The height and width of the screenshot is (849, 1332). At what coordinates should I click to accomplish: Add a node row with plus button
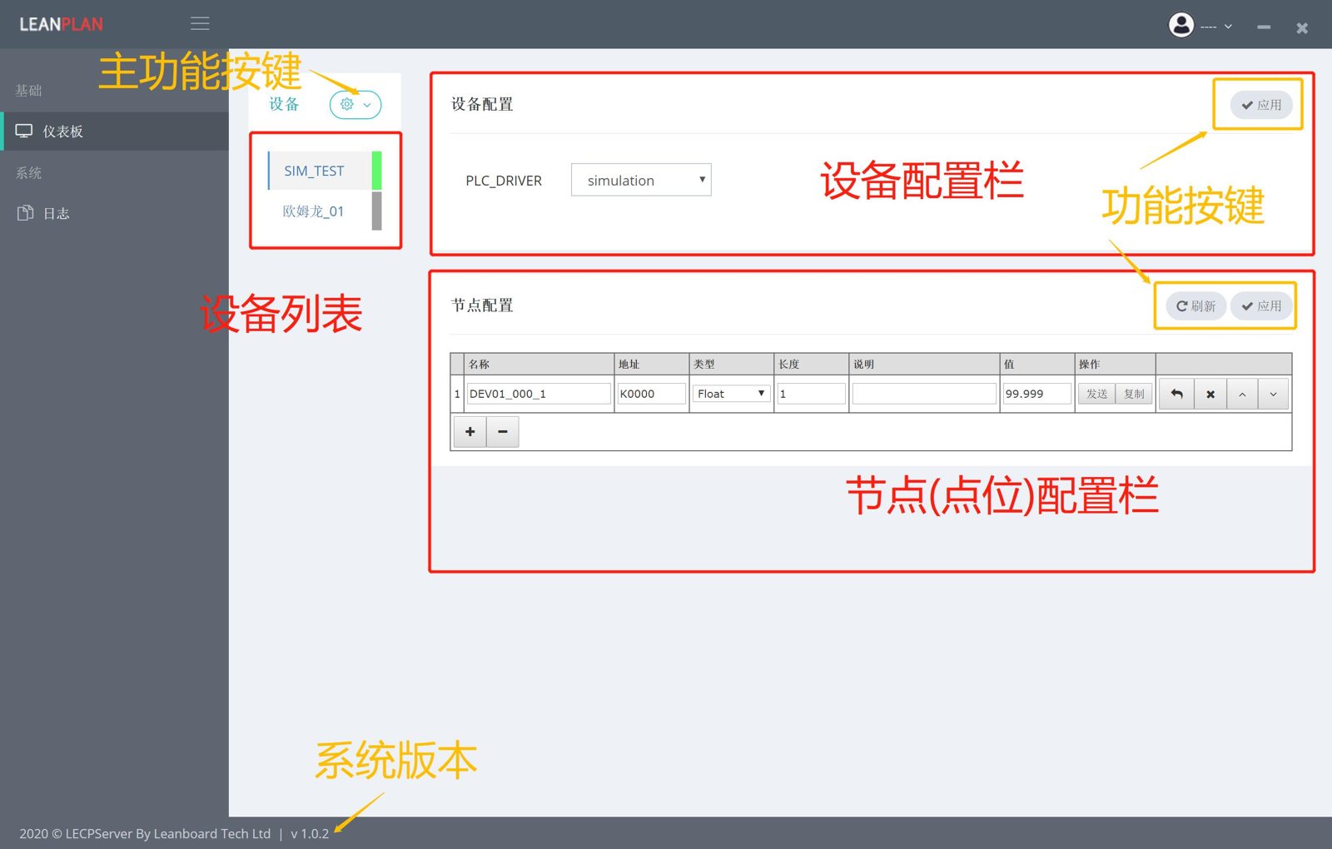click(470, 431)
